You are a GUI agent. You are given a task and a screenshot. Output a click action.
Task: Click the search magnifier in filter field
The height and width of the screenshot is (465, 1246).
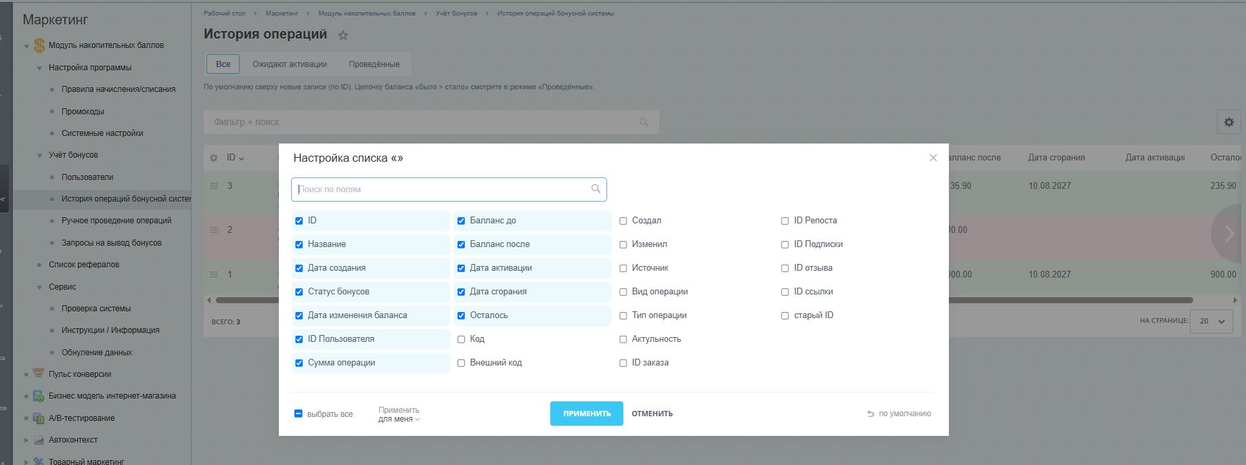(644, 123)
